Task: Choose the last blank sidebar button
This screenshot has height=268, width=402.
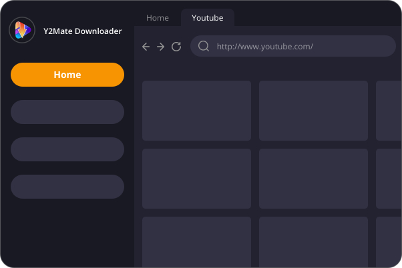Action: click(x=67, y=187)
